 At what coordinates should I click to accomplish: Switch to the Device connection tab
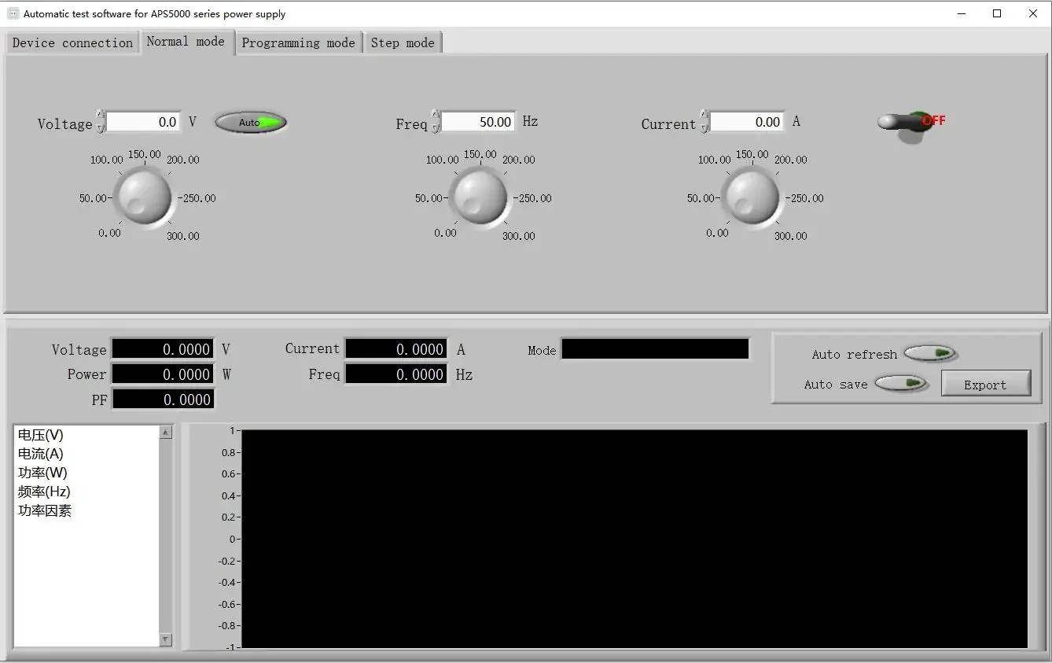72,42
